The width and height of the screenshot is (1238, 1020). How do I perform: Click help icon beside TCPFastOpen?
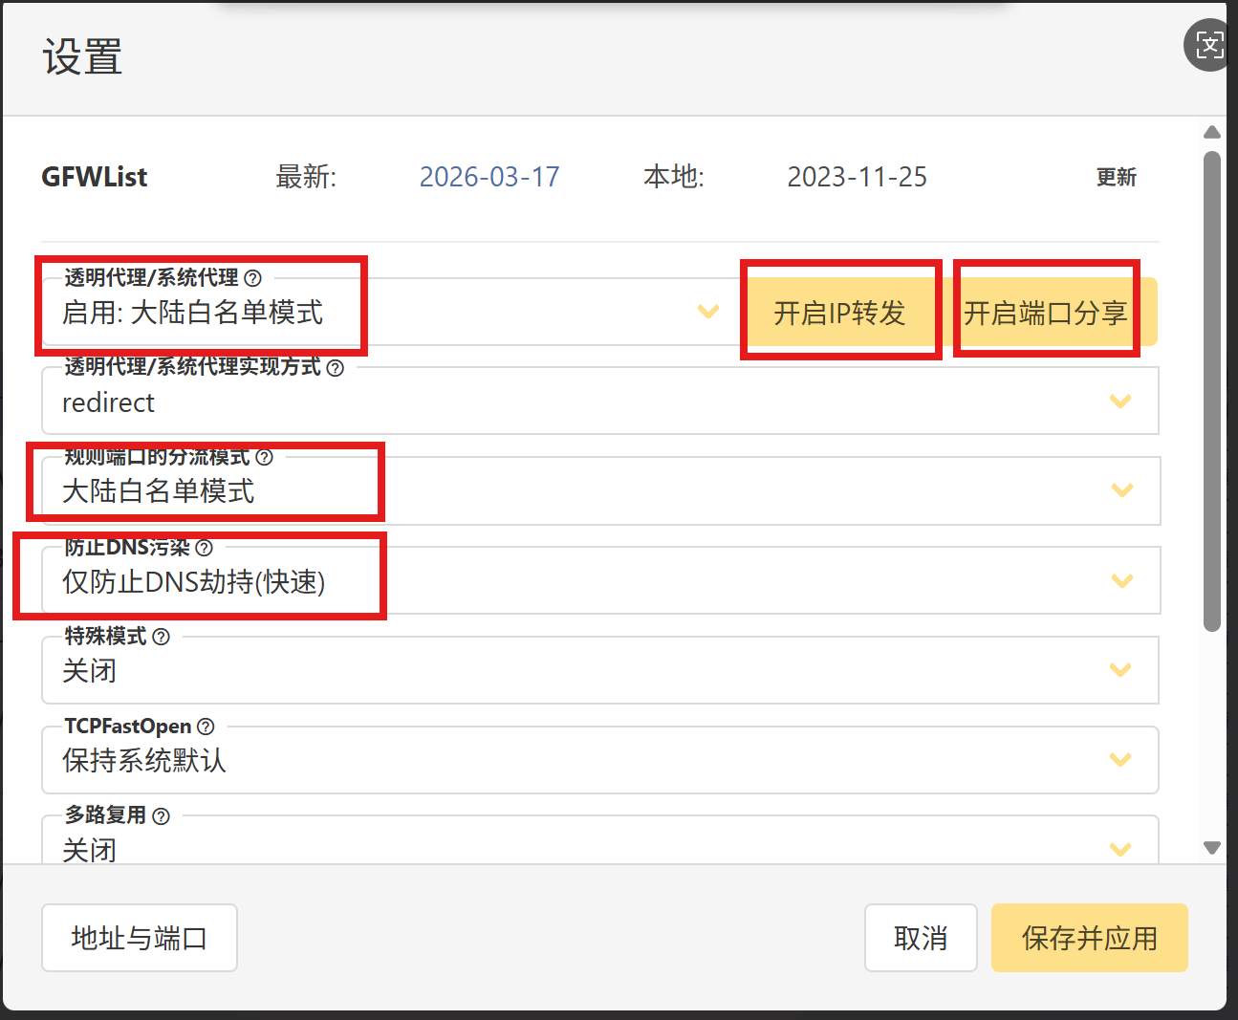(x=206, y=727)
